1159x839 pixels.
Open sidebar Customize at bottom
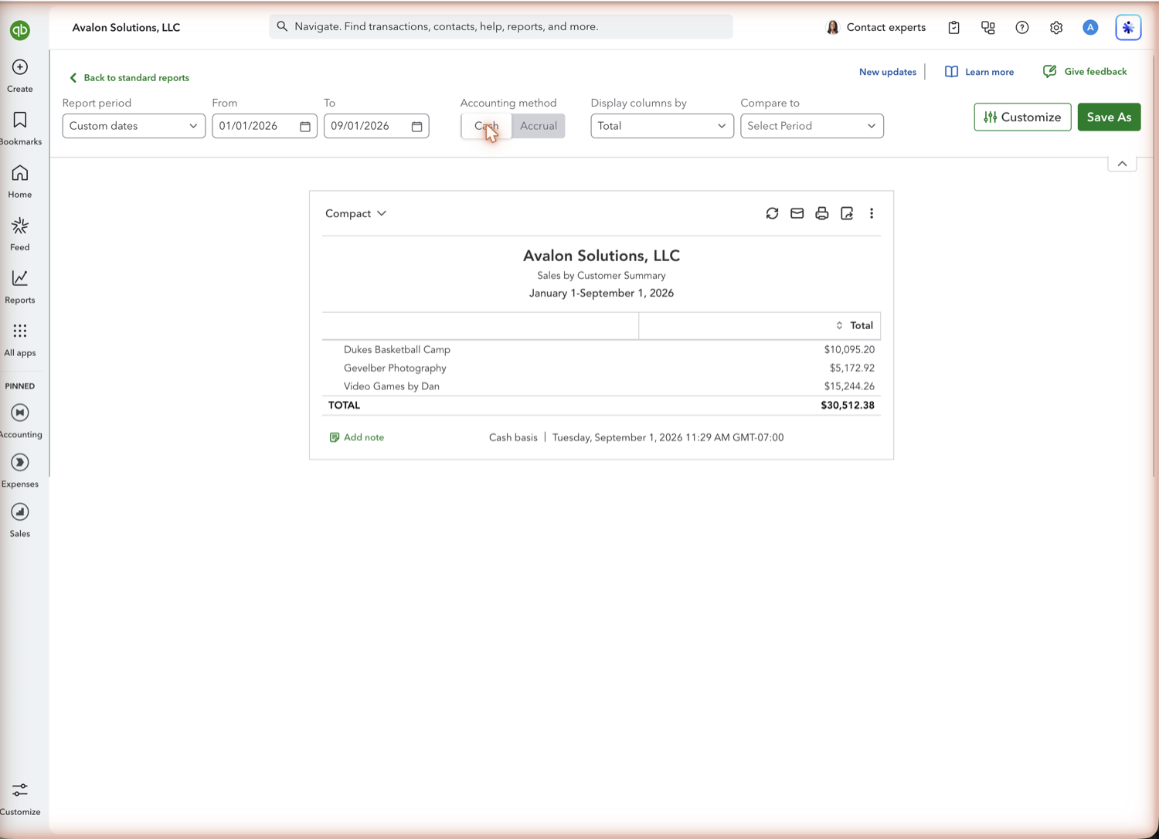[x=20, y=799]
